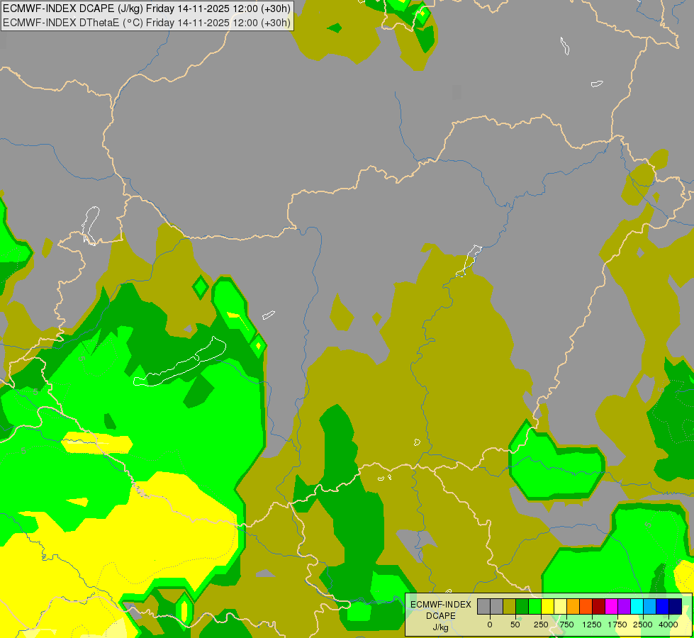Pick the pure blue legend swatch

point(663,606)
